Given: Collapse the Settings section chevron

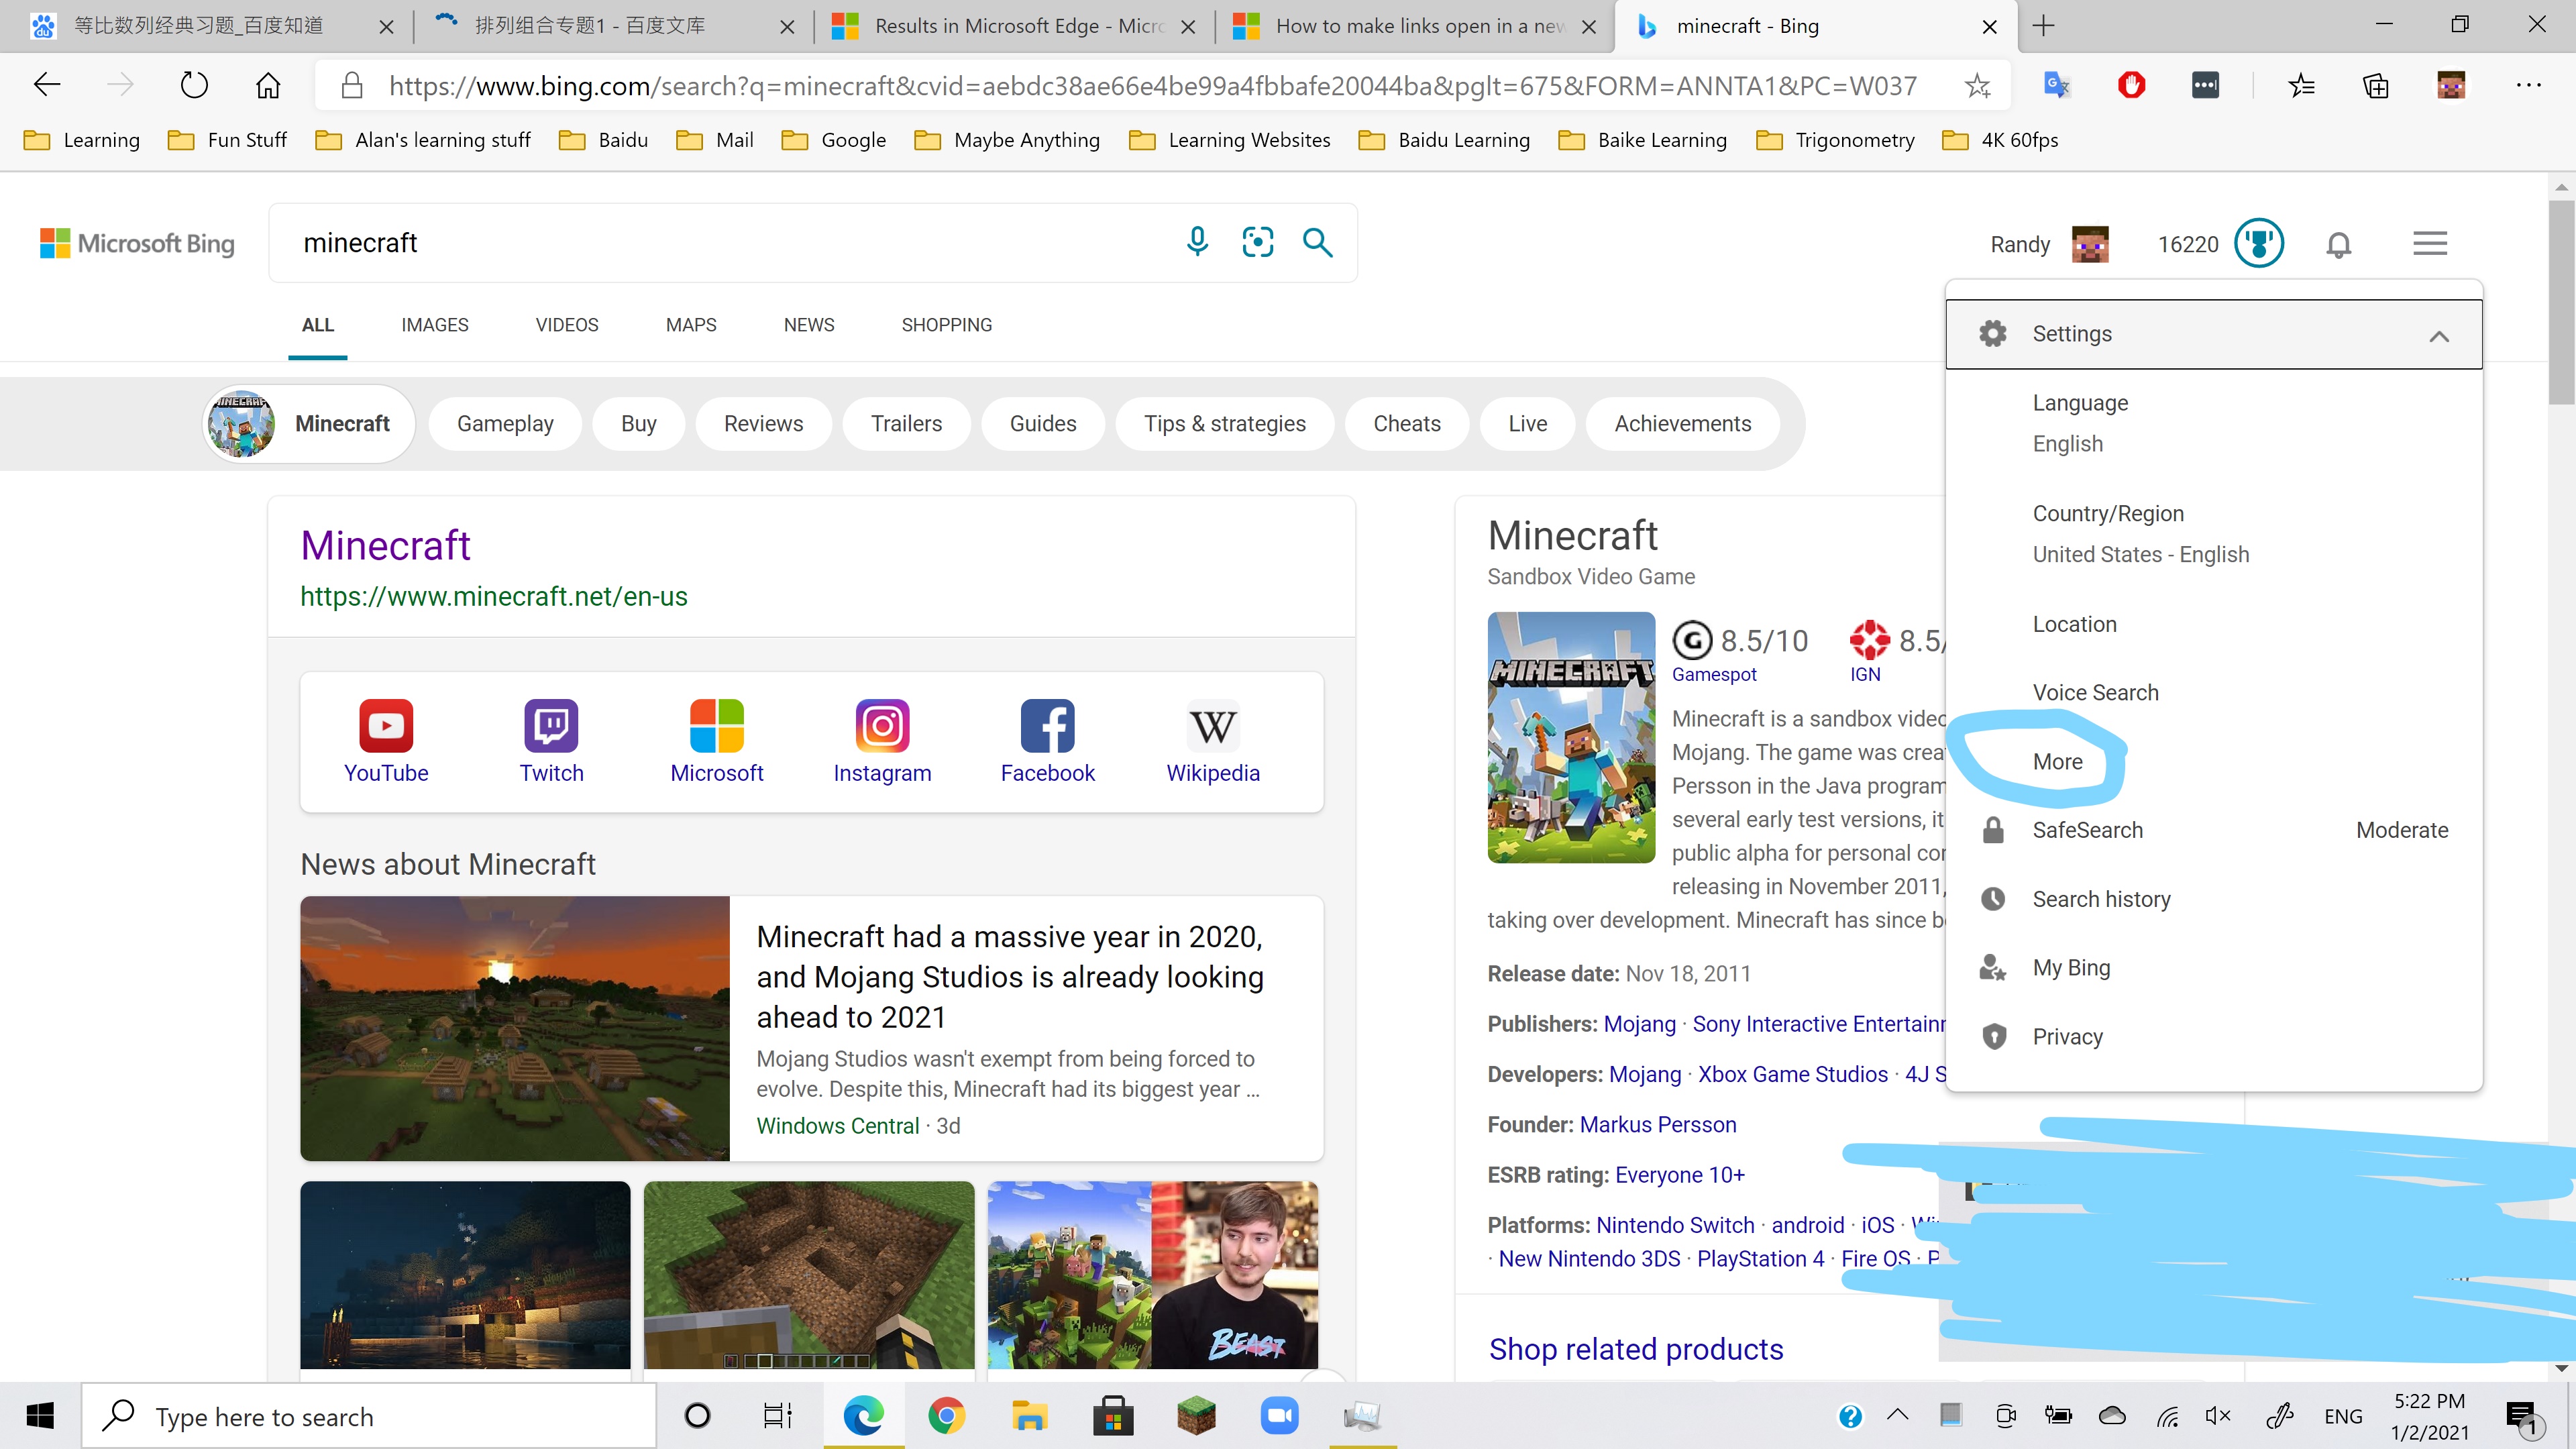Looking at the screenshot, I should pos(2439,335).
